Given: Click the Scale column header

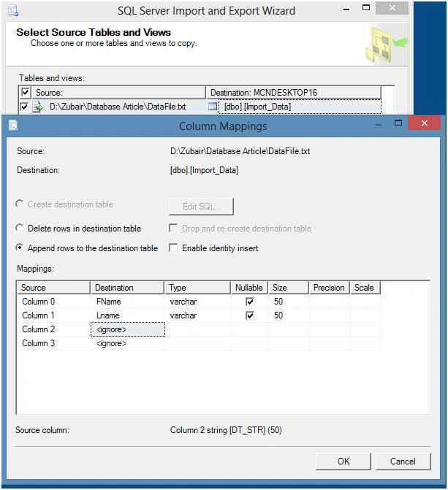Looking at the screenshot, I should tap(365, 288).
